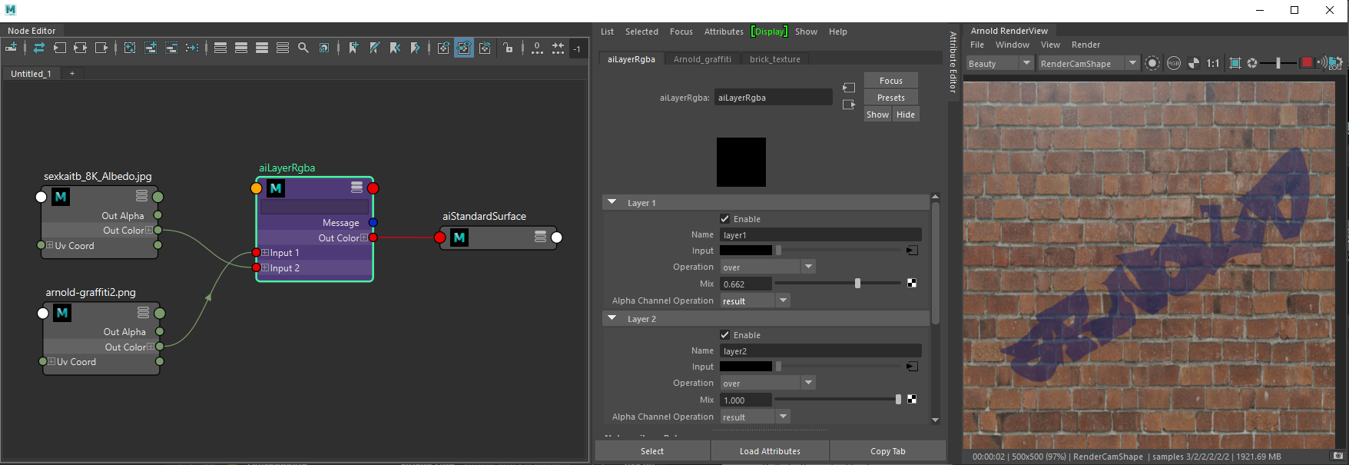
Task: Switch to the brick_texture tab
Action: click(x=775, y=59)
